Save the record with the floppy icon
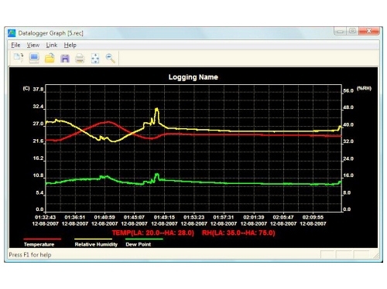 coord(65,58)
